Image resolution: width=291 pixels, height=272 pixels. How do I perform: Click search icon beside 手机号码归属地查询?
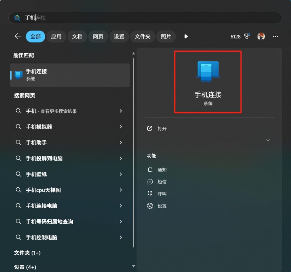(x=18, y=222)
